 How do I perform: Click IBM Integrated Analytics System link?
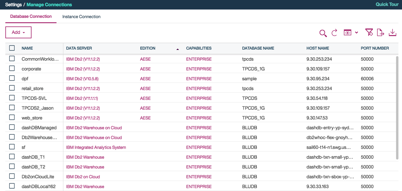pos(96,147)
